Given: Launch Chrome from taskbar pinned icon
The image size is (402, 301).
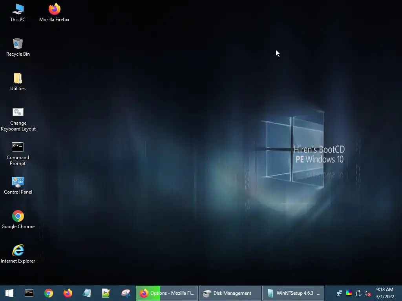Looking at the screenshot, I should click(48, 293).
